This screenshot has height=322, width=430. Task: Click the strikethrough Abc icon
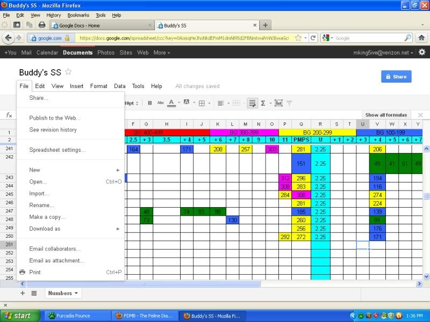tap(160, 103)
